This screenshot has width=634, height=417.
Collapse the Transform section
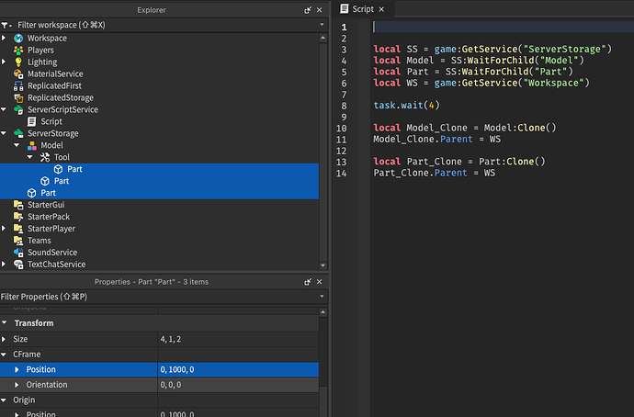pyautogui.click(x=4, y=322)
